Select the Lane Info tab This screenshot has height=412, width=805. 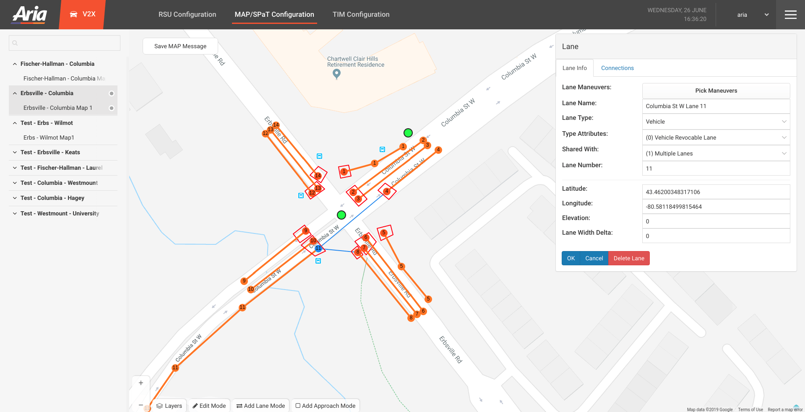pos(575,68)
